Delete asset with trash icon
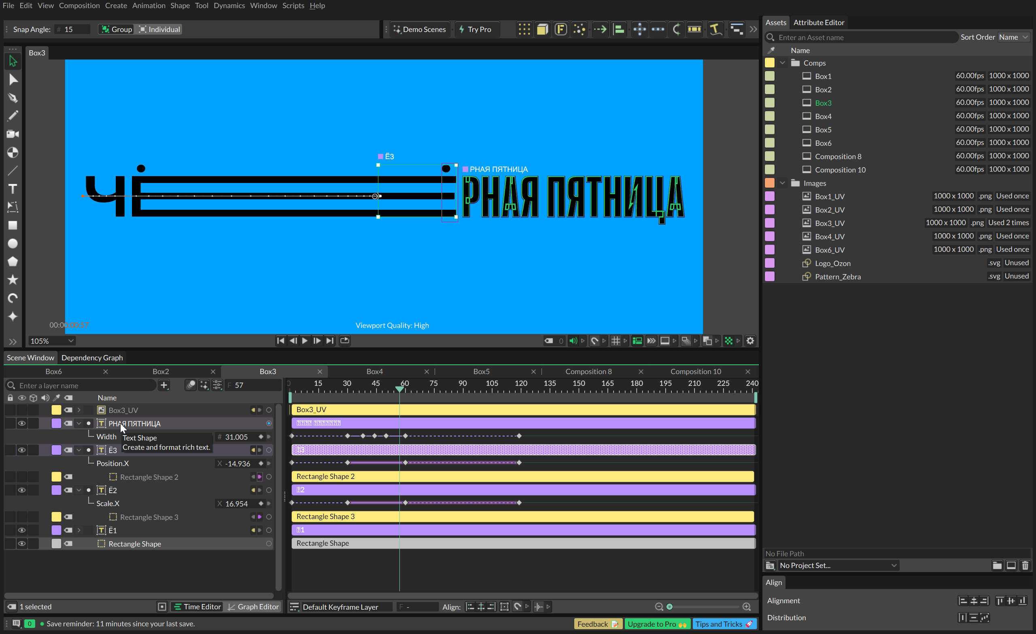Image resolution: width=1036 pixels, height=634 pixels. [x=1025, y=566]
